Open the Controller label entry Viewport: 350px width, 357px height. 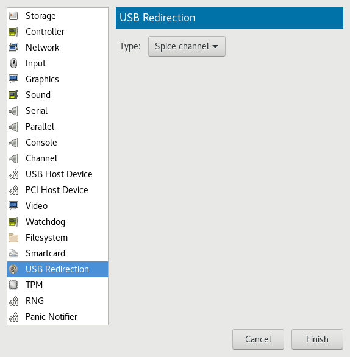pyautogui.click(x=45, y=32)
